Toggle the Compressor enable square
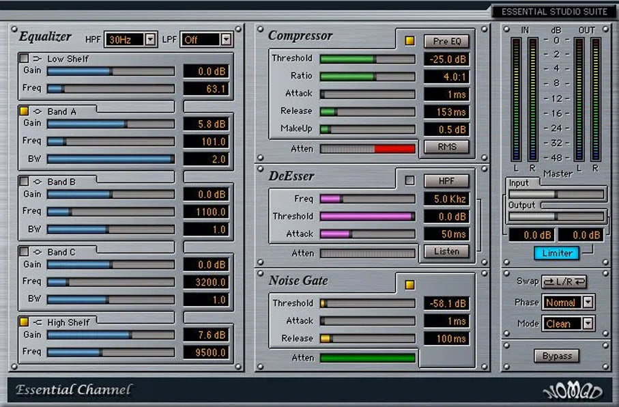Screen dimensions: 619x407 [x=410, y=41]
